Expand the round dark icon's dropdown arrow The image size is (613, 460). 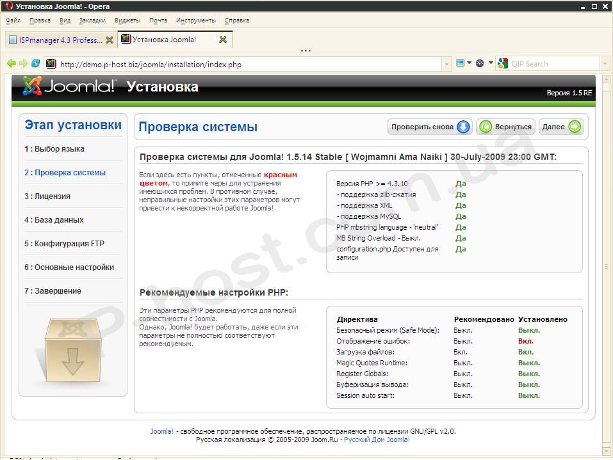[490, 63]
